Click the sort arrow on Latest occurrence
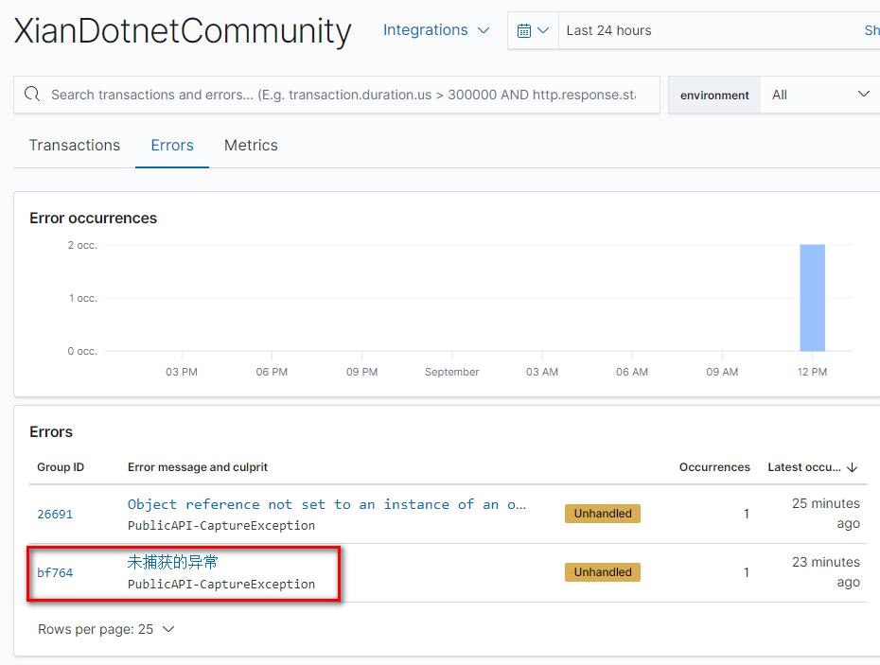This screenshot has height=665, width=880. (852, 467)
